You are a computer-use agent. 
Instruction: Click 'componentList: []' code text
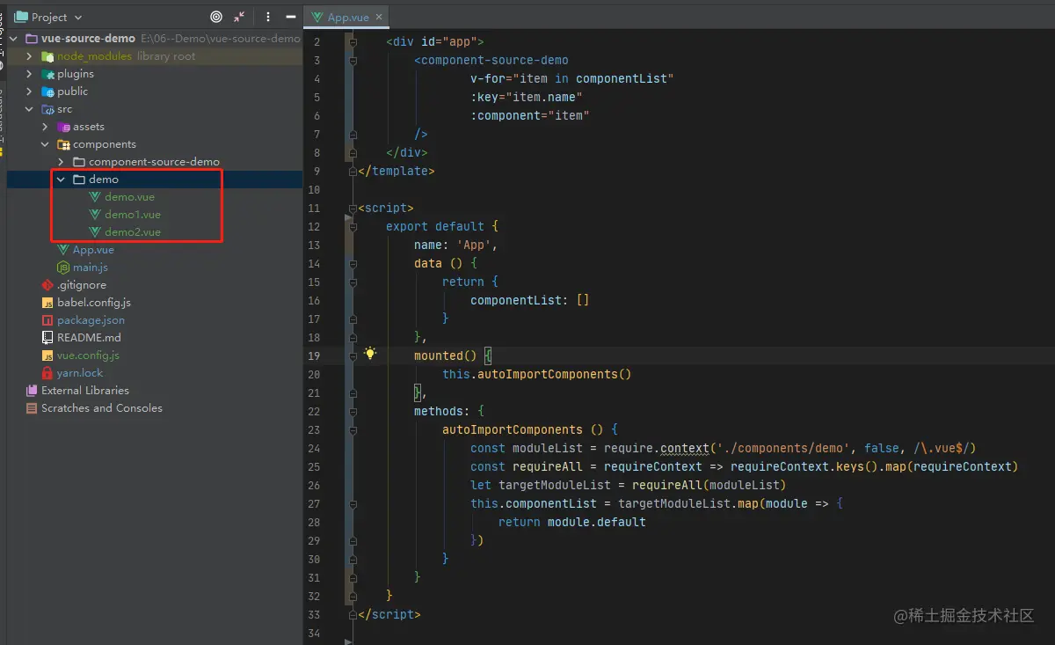click(x=530, y=300)
